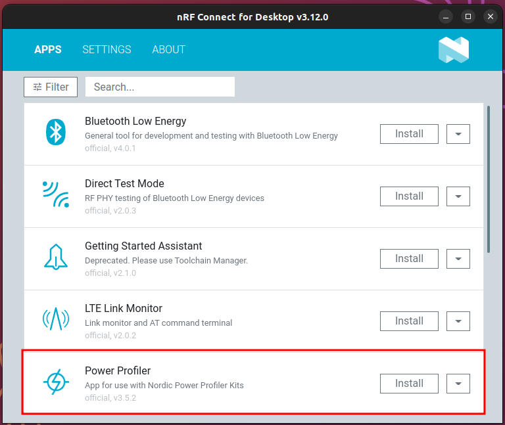This screenshot has height=425, width=505.
Task: Switch to the Settings tab
Action: 107,50
